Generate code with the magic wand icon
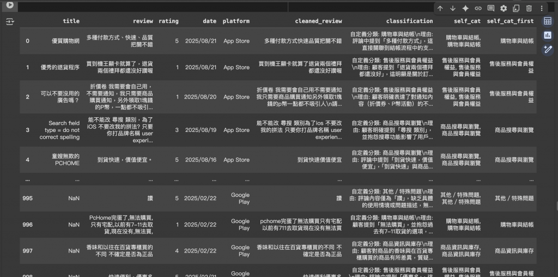This screenshot has width=558, height=277. tap(548, 50)
